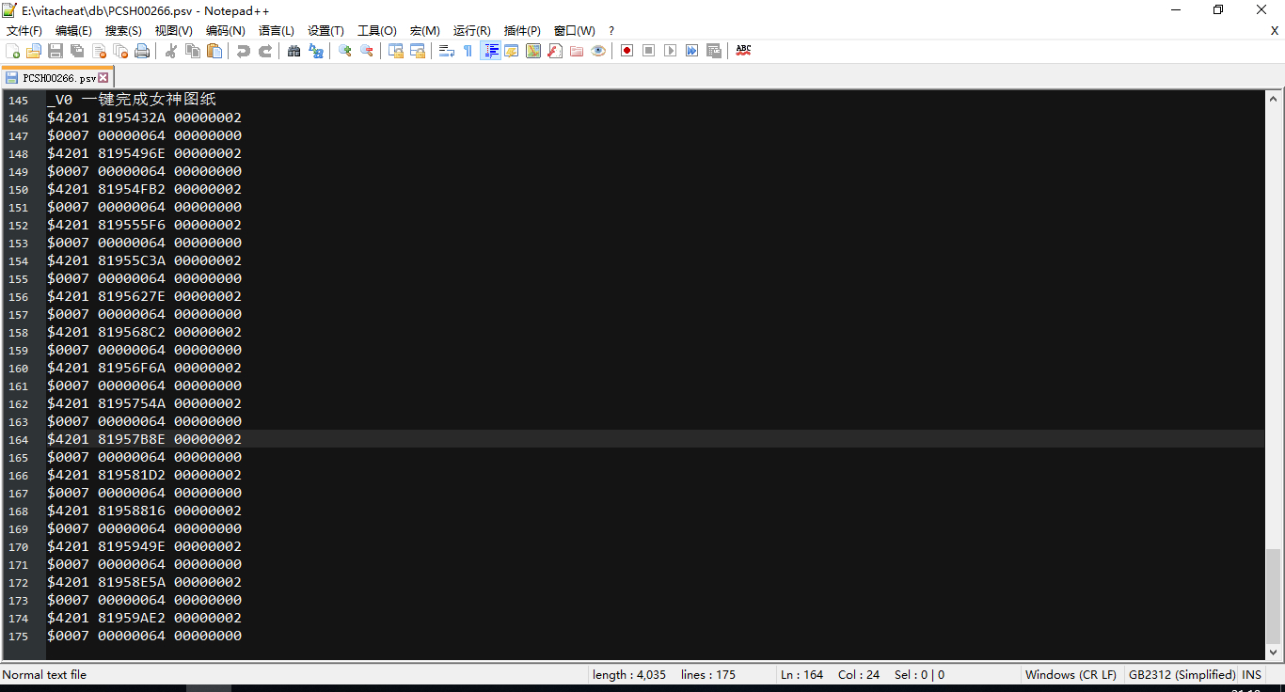Show the Document Map panel icon
1285x692 pixels.
coord(533,51)
